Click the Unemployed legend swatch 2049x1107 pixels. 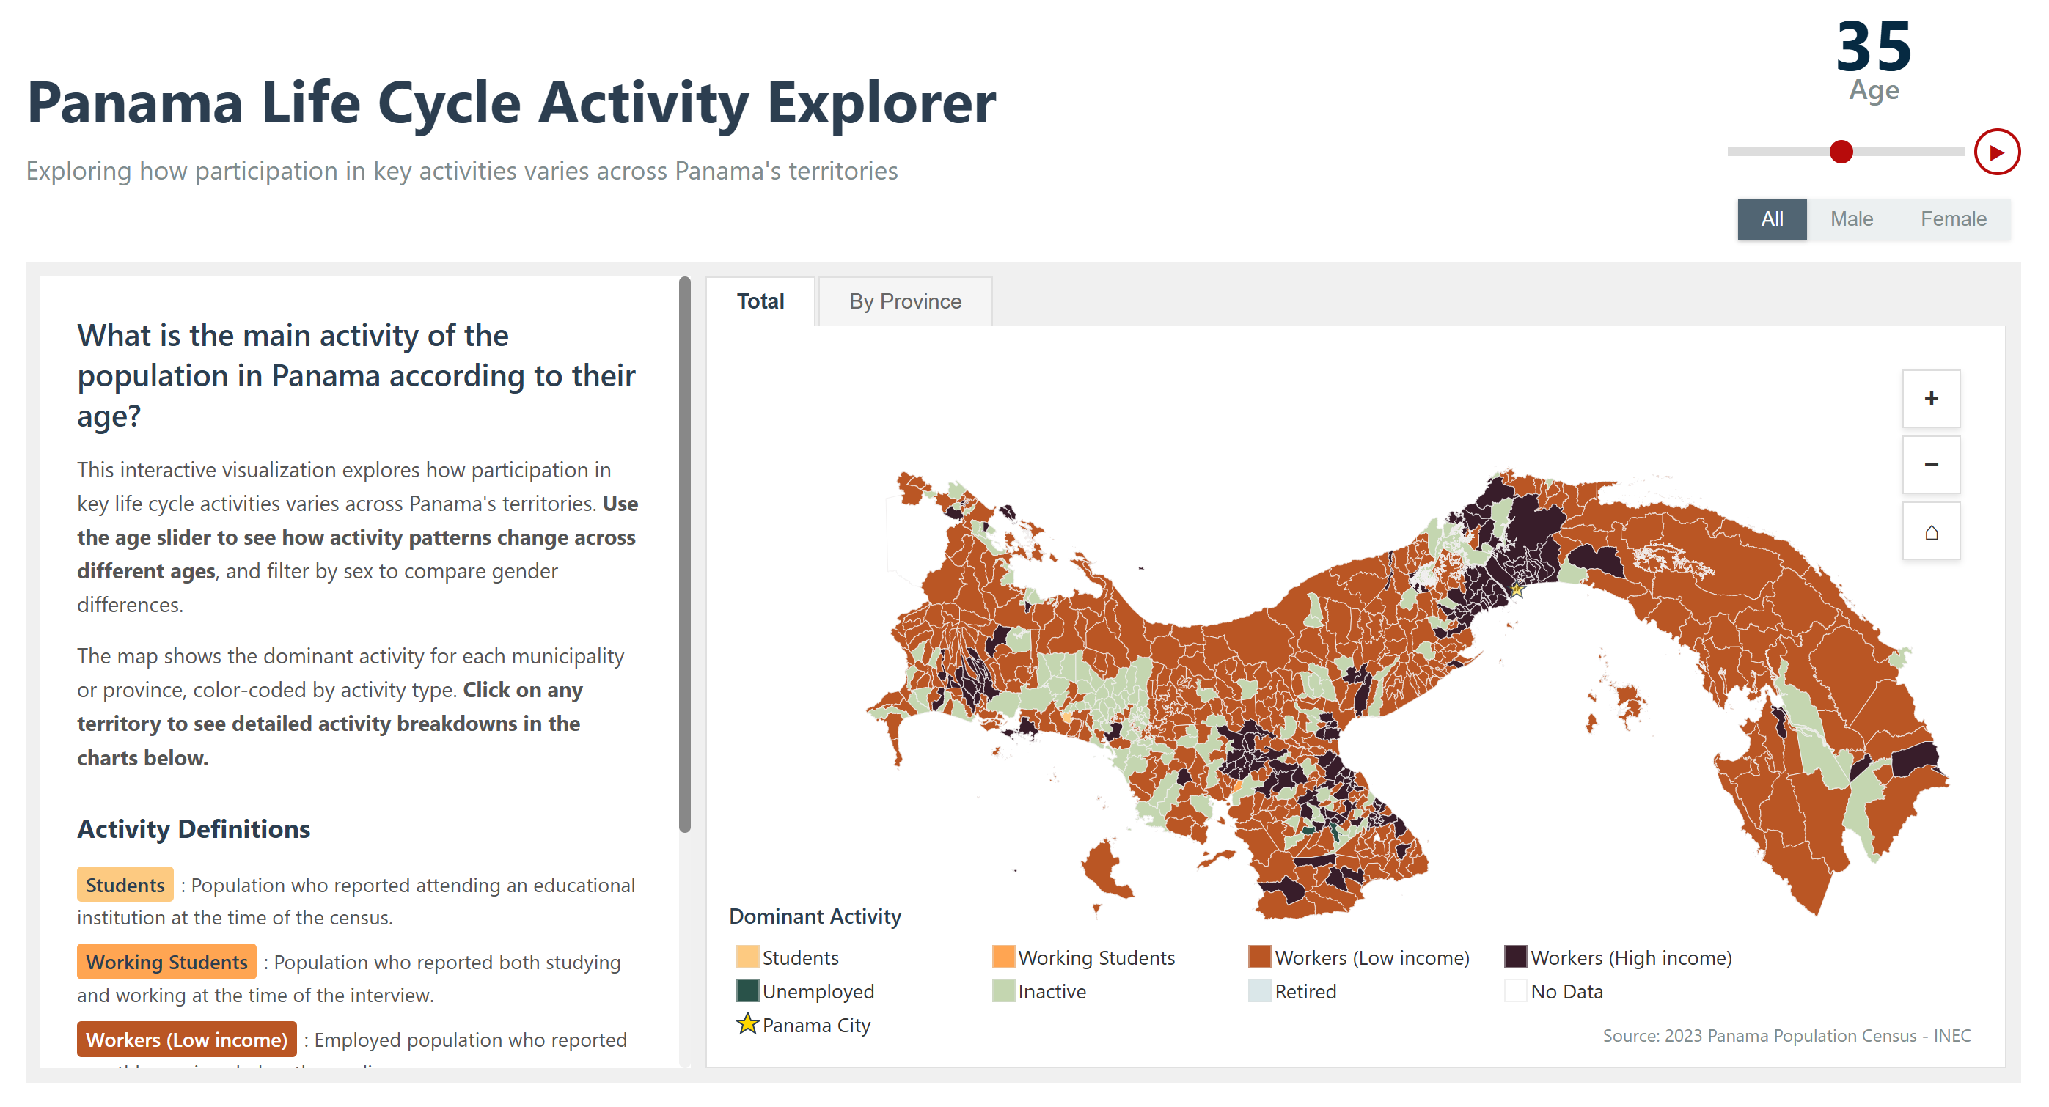[747, 991]
